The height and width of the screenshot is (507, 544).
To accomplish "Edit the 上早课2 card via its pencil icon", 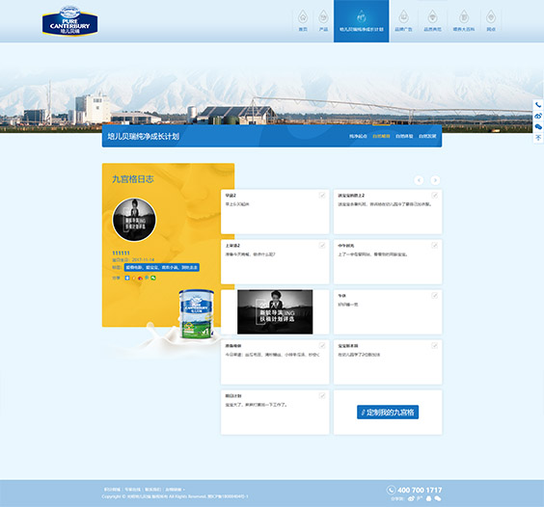I will (322, 245).
